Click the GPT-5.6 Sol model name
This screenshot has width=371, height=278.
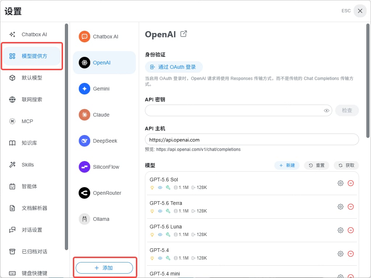click(164, 180)
